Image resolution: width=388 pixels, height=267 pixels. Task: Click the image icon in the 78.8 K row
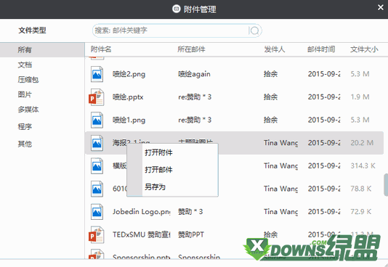click(x=97, y=189)
